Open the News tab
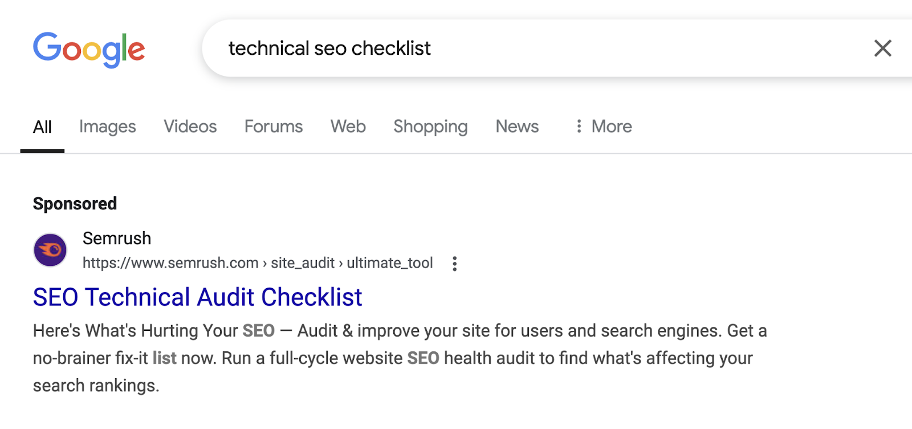 coord(517,127)
